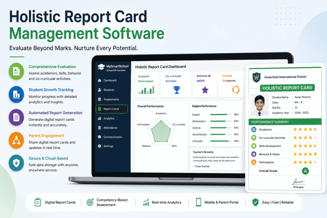Click the Principal signature on report card

(298, 182)
